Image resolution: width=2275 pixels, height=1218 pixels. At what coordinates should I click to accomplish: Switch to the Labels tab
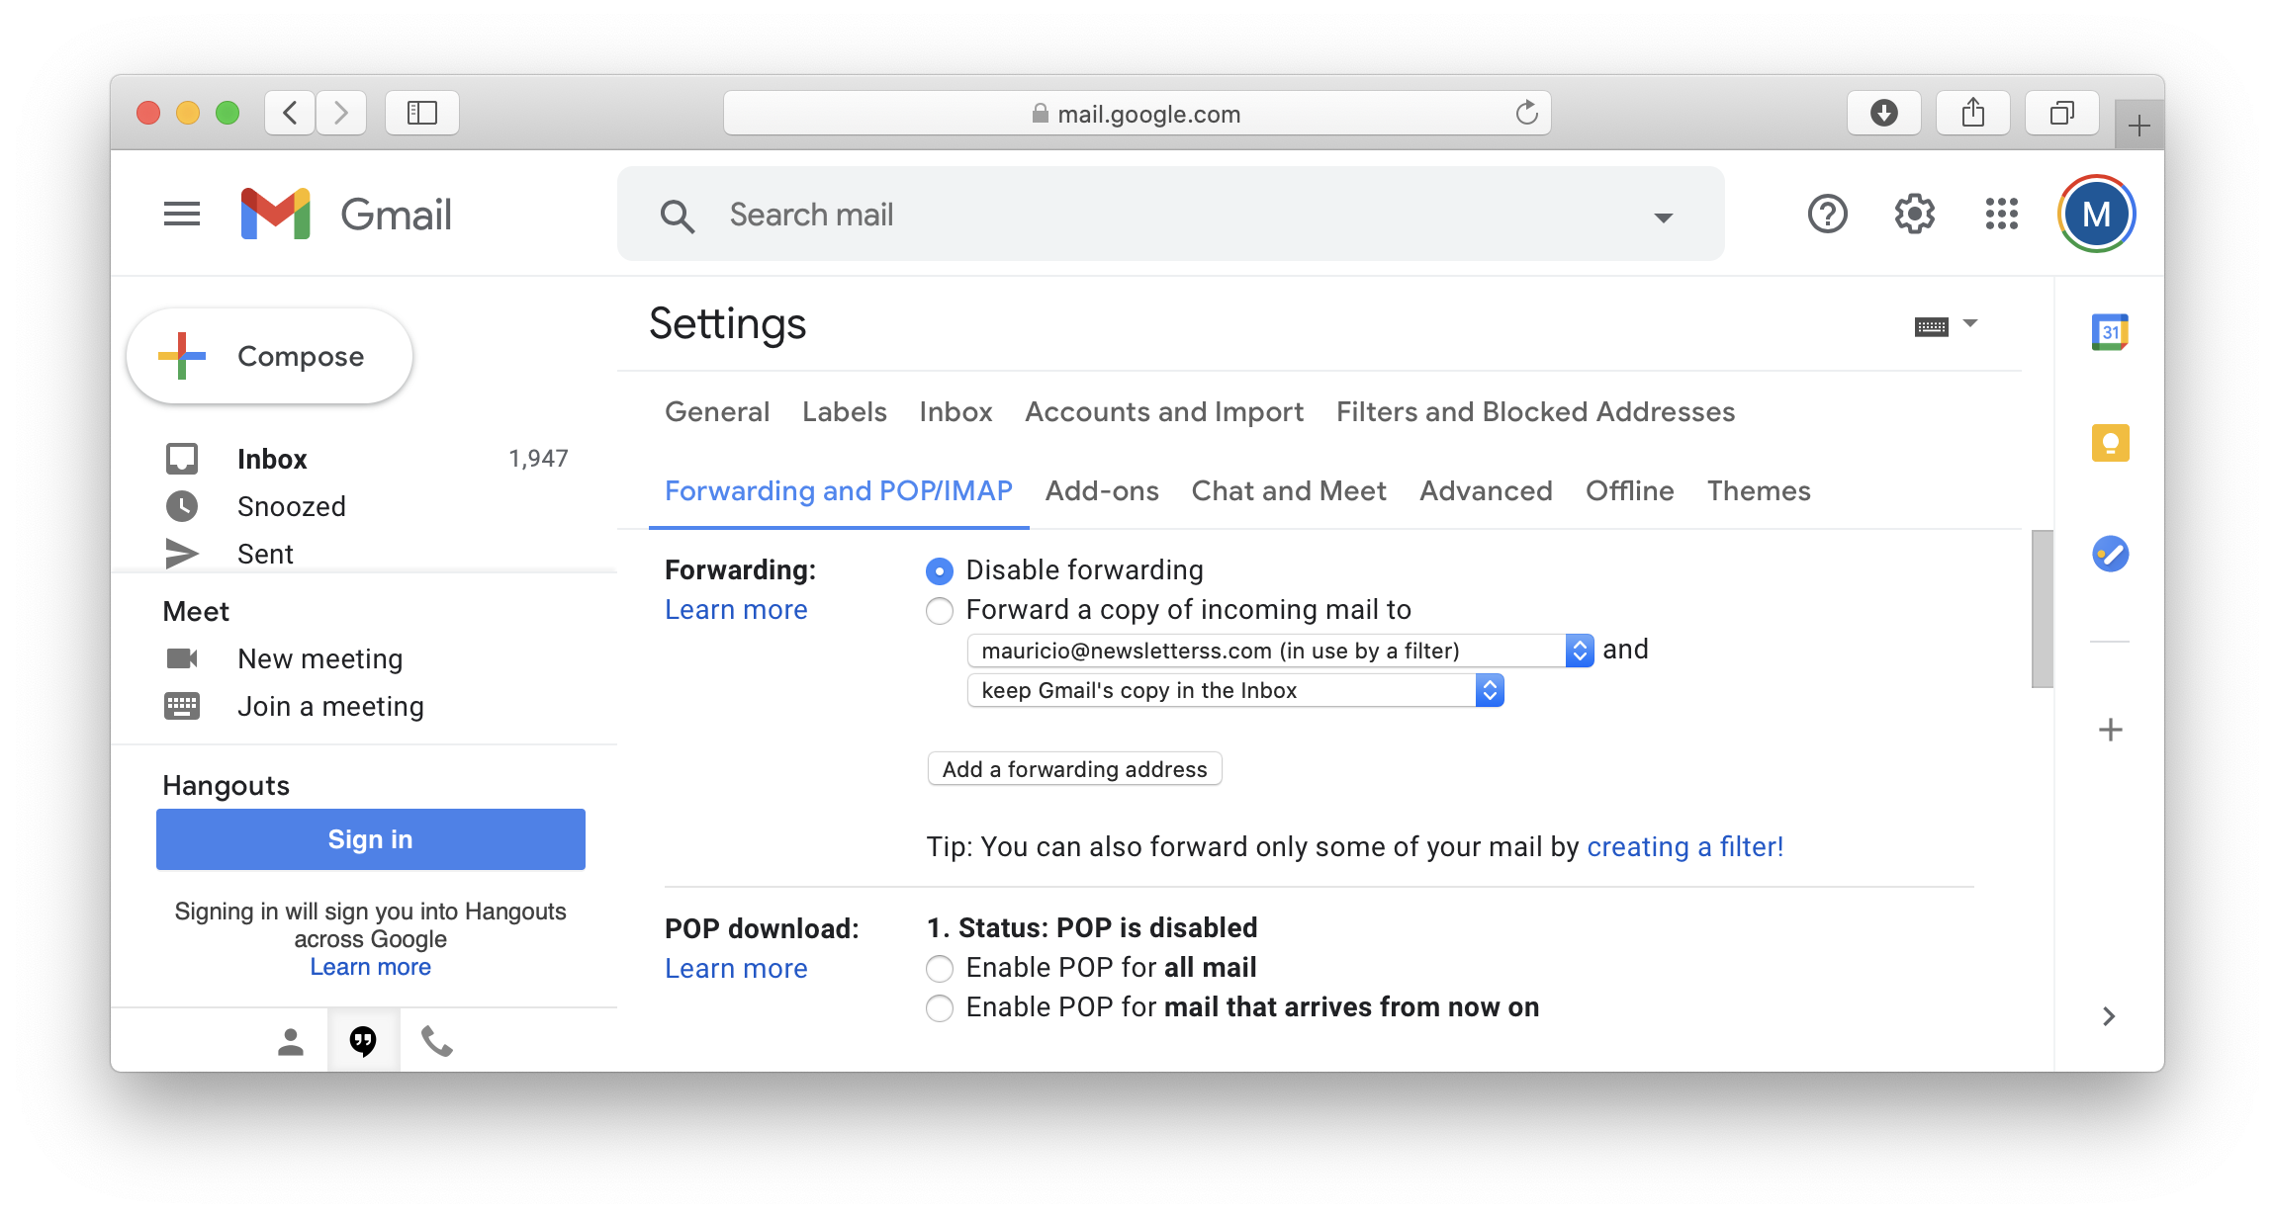(x=845, y=411)
